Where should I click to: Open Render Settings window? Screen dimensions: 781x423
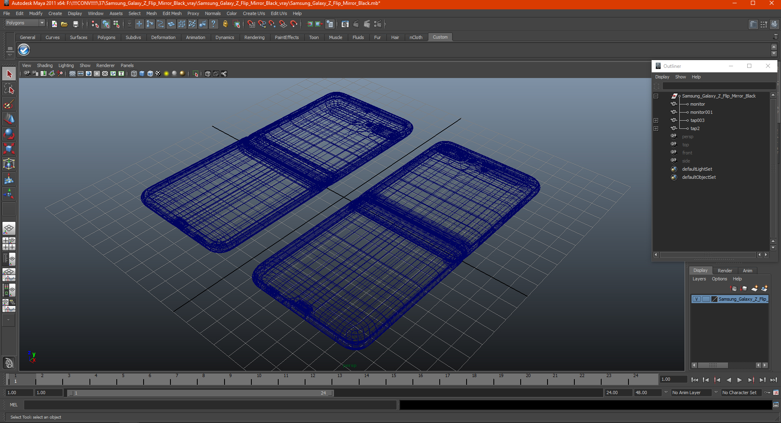378,24
